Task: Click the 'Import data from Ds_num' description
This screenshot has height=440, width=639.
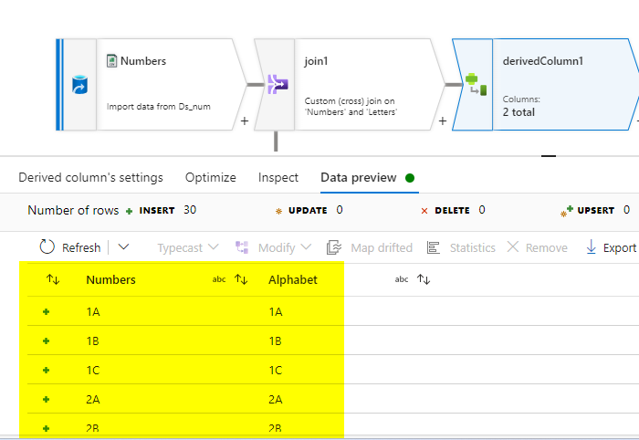Action: pos(159,107)
